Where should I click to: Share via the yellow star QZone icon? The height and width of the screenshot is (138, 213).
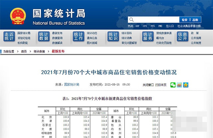185,85
